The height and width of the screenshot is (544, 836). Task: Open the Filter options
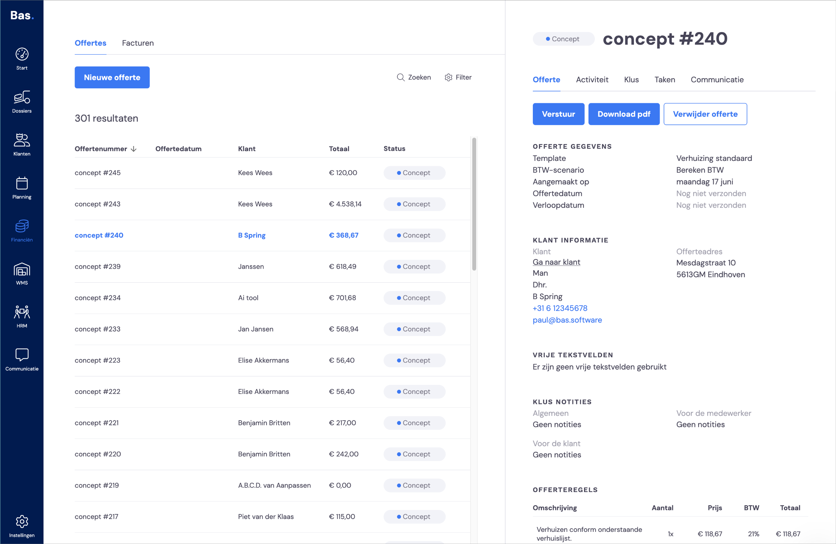(x=458, y=77)
